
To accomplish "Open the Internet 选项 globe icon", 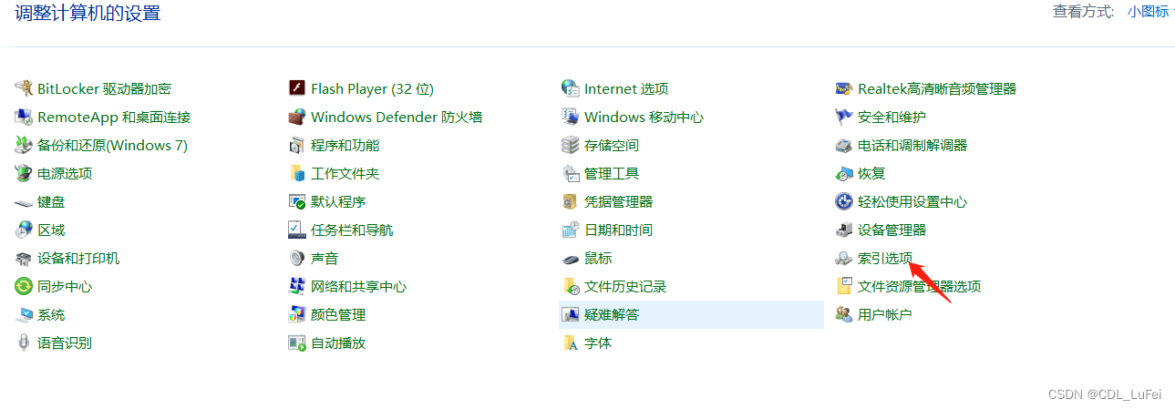I will 571,88.
